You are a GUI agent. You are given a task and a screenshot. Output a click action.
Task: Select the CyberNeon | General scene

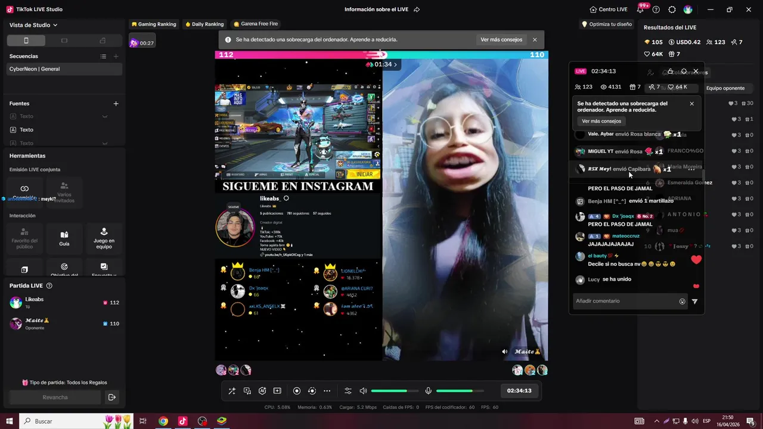[64, 69]
